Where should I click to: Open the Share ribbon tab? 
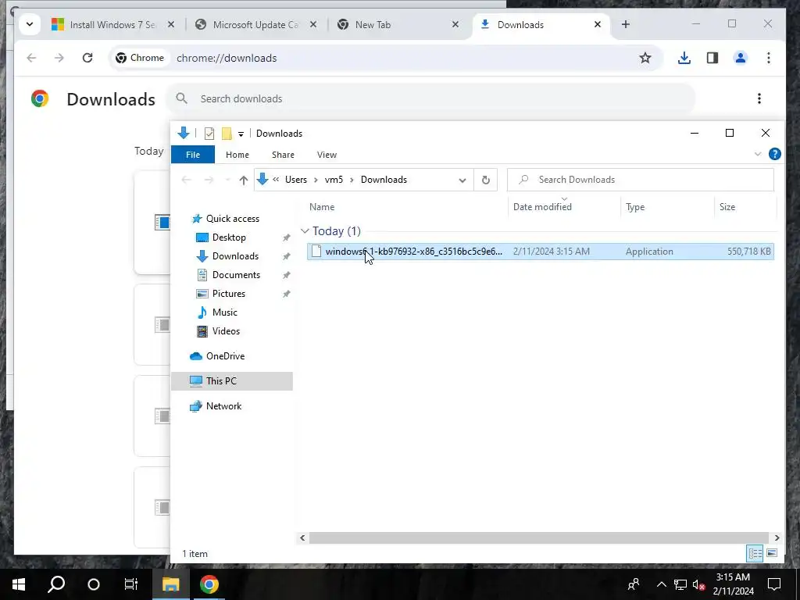(283, 155)
